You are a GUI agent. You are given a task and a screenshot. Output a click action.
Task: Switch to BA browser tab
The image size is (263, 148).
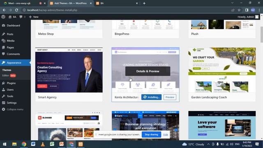(117, 3)
